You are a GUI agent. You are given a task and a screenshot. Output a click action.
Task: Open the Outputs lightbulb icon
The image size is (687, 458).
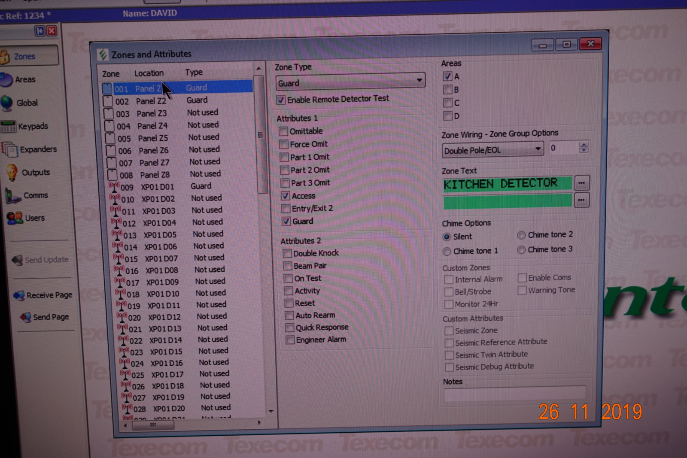click(12, 173)
